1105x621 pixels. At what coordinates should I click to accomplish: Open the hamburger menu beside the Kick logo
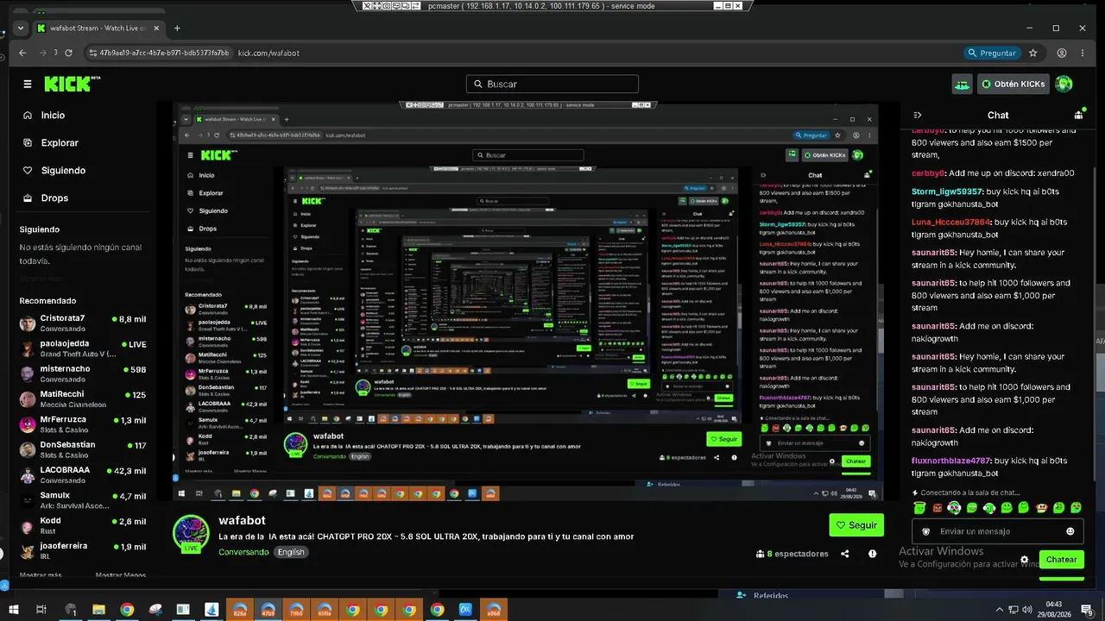[28, 84]
